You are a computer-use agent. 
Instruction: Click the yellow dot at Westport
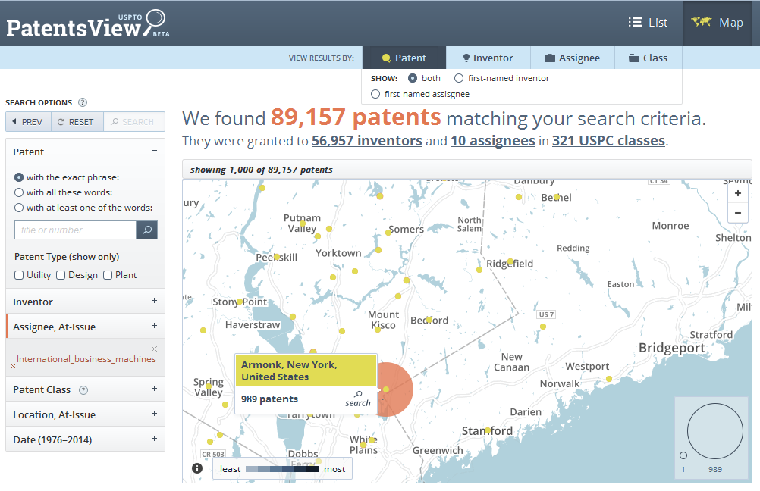point(609,379)
